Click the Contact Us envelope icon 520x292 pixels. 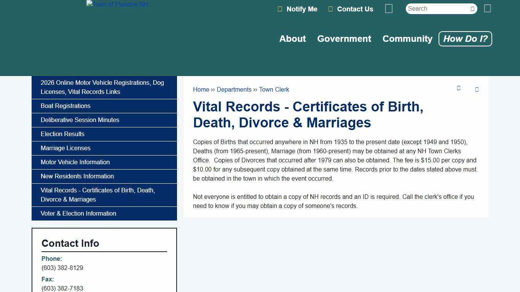[x=330, y=9]
